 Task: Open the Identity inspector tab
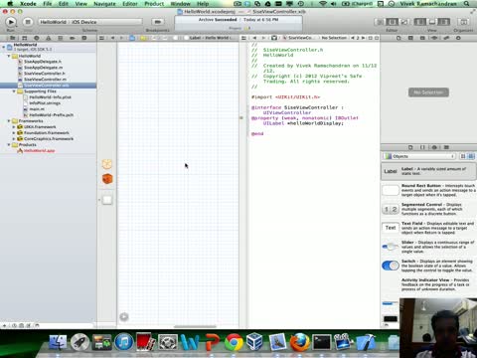pos(422,38)
